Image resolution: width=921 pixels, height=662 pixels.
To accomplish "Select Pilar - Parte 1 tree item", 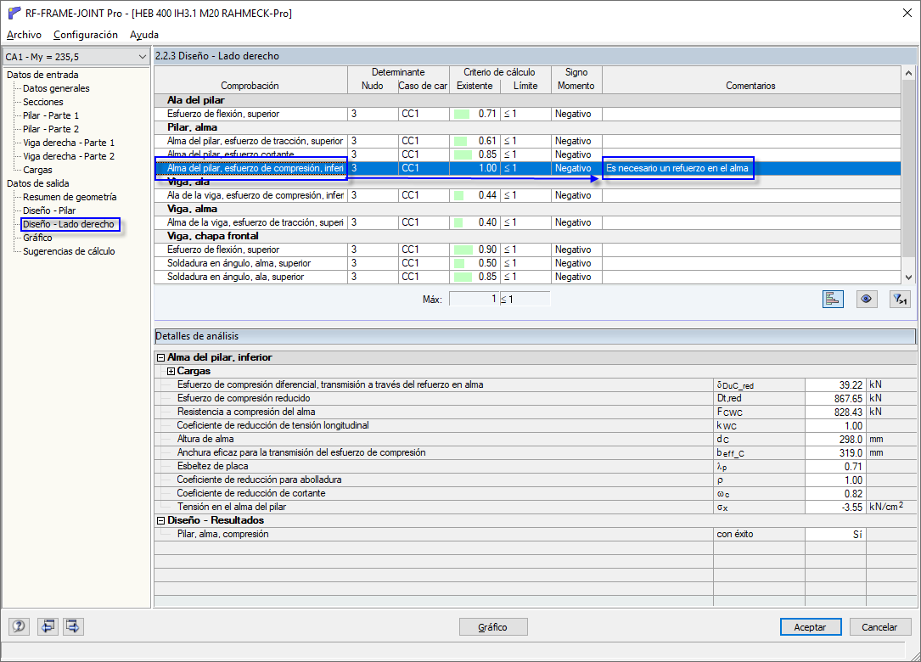I will 51,115.
